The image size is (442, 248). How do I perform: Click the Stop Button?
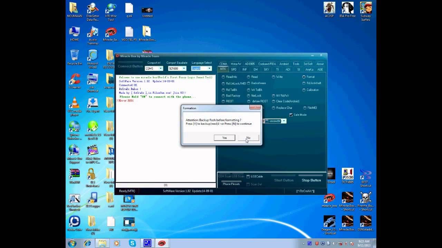pyautogui.click(x=311, y=180)
